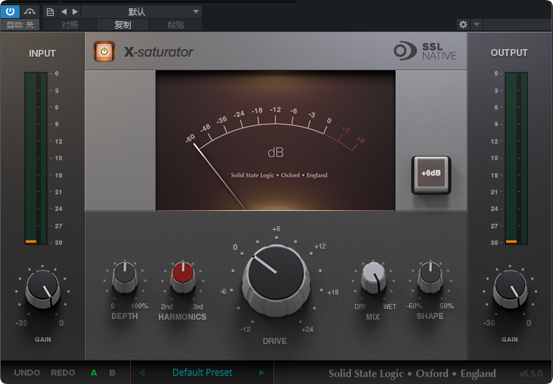
Task: Click the 2nd harmonics label
Action: 167,306
